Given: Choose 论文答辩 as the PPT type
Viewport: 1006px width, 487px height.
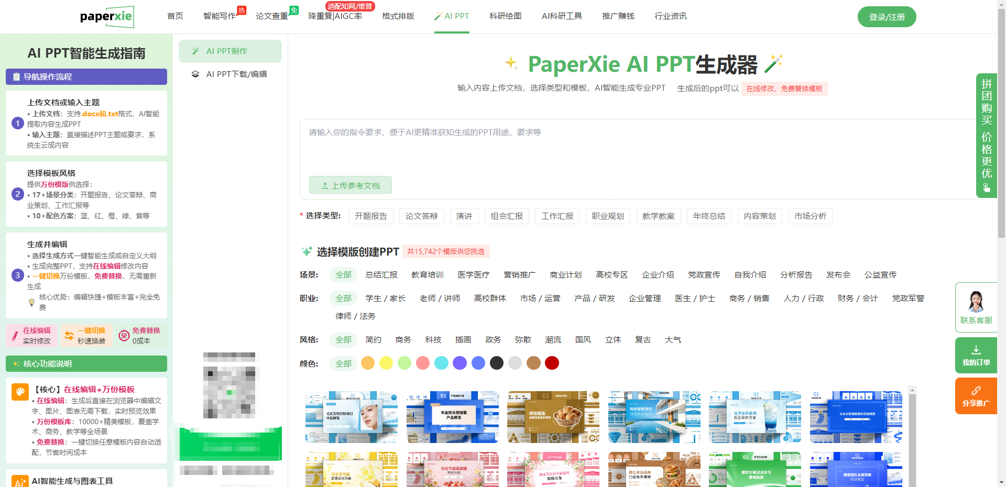Looking at the screenshot, I should click(421, 216).
